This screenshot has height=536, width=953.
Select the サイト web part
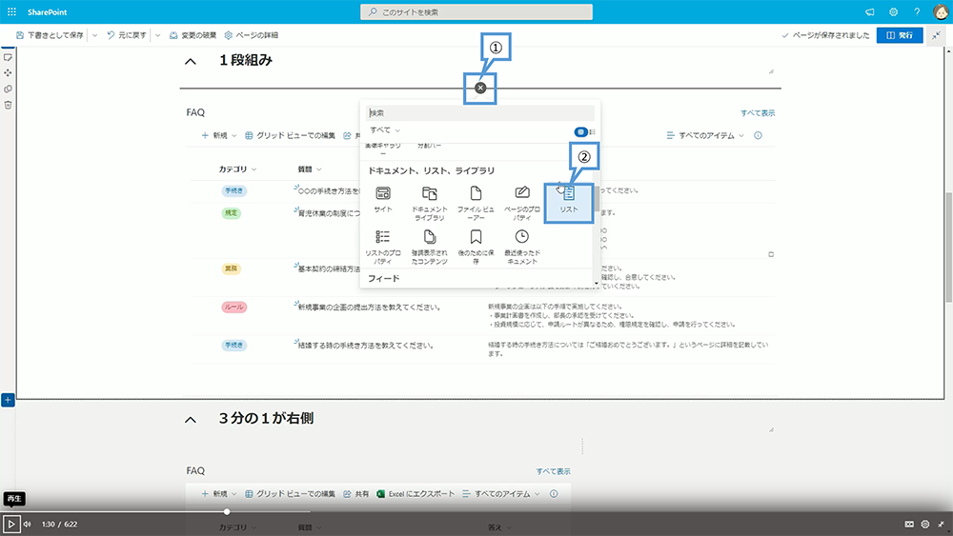383,199
